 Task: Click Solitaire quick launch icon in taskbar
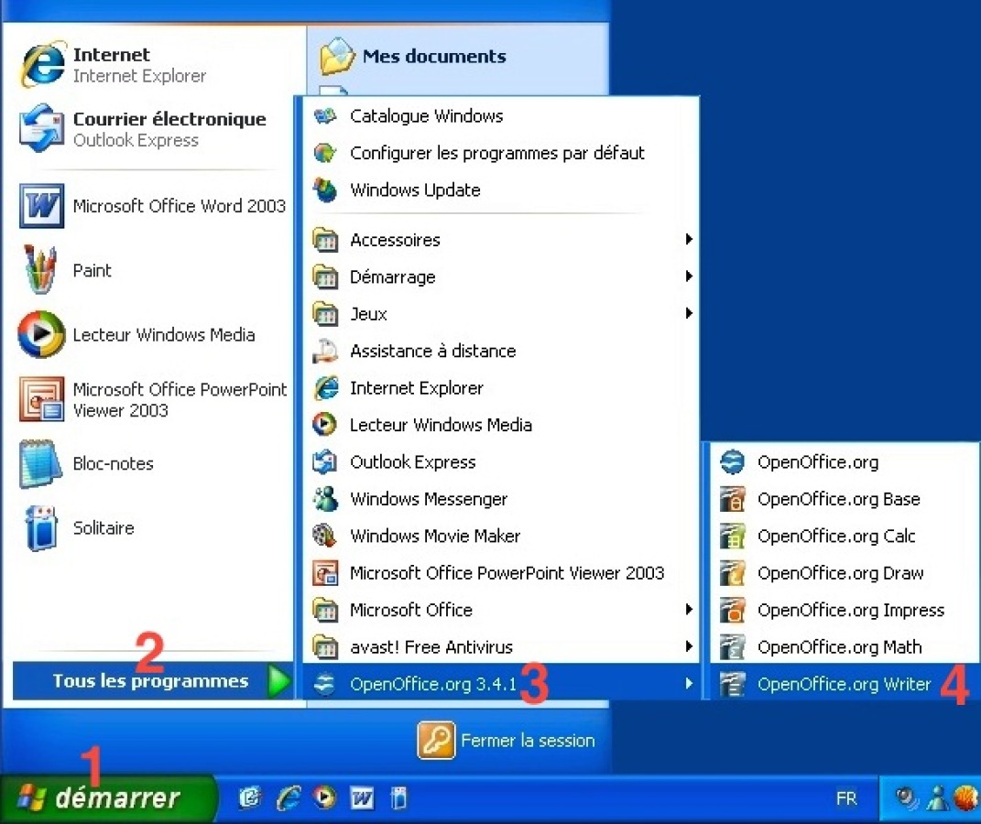(398, 797)
